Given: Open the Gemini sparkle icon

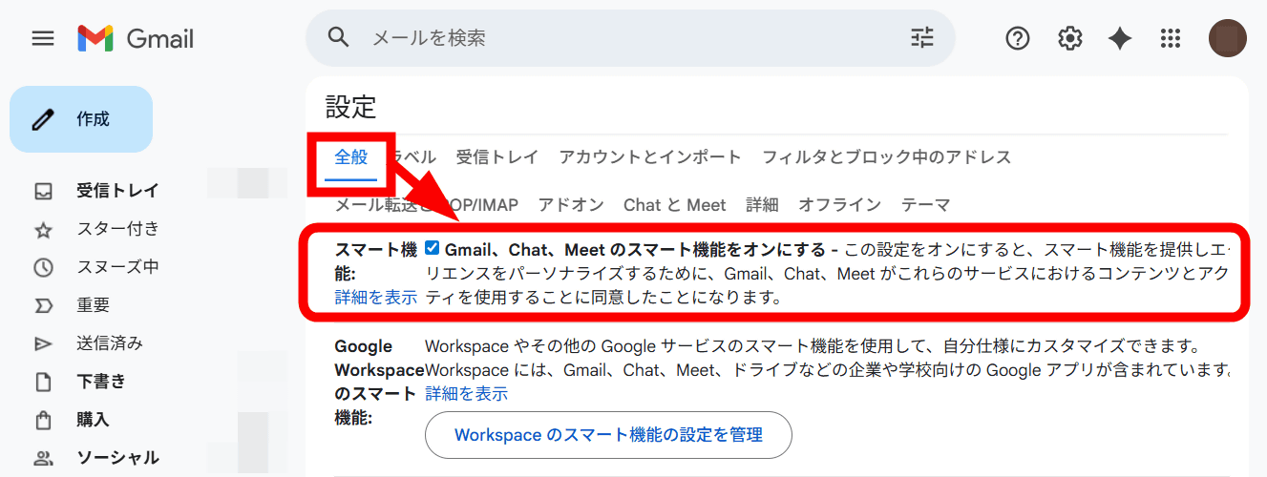Looking at the screenshot, I should (1120, 38).
